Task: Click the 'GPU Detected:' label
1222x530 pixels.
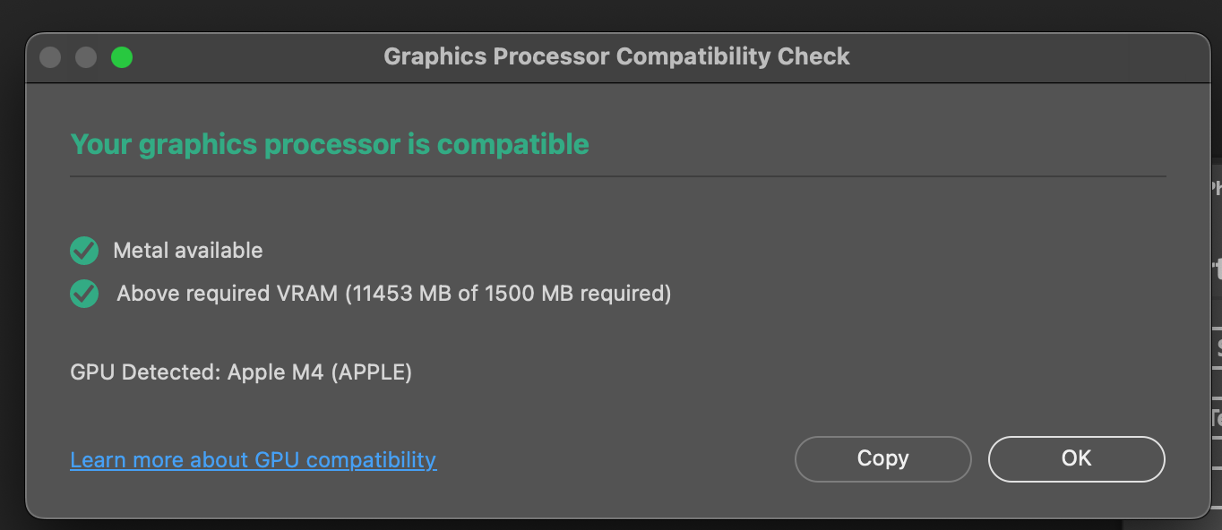Action: 145,372
